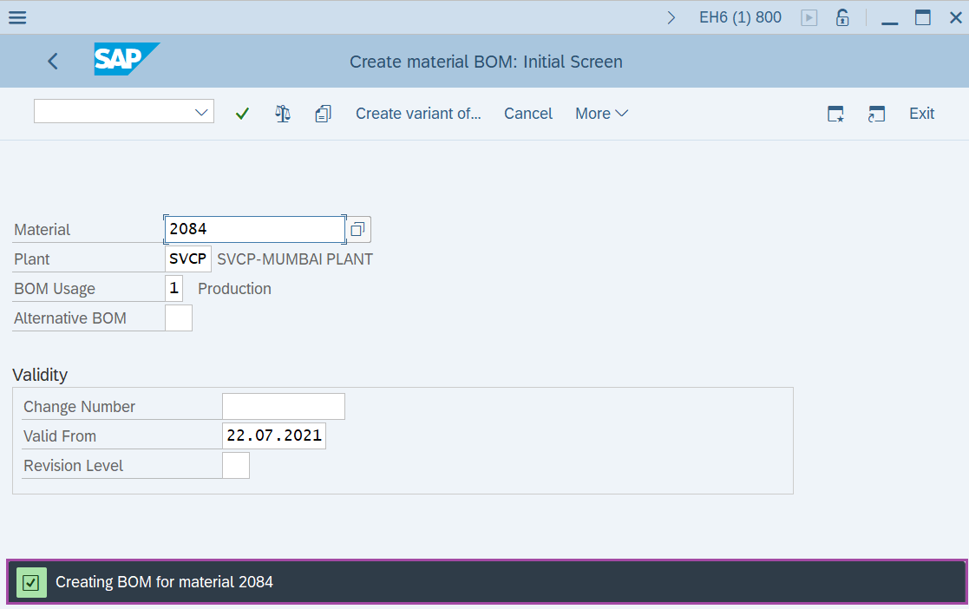This screenshot has width=969, height=609.
Task: Select the Valid From date field
Action: [274, 436]
